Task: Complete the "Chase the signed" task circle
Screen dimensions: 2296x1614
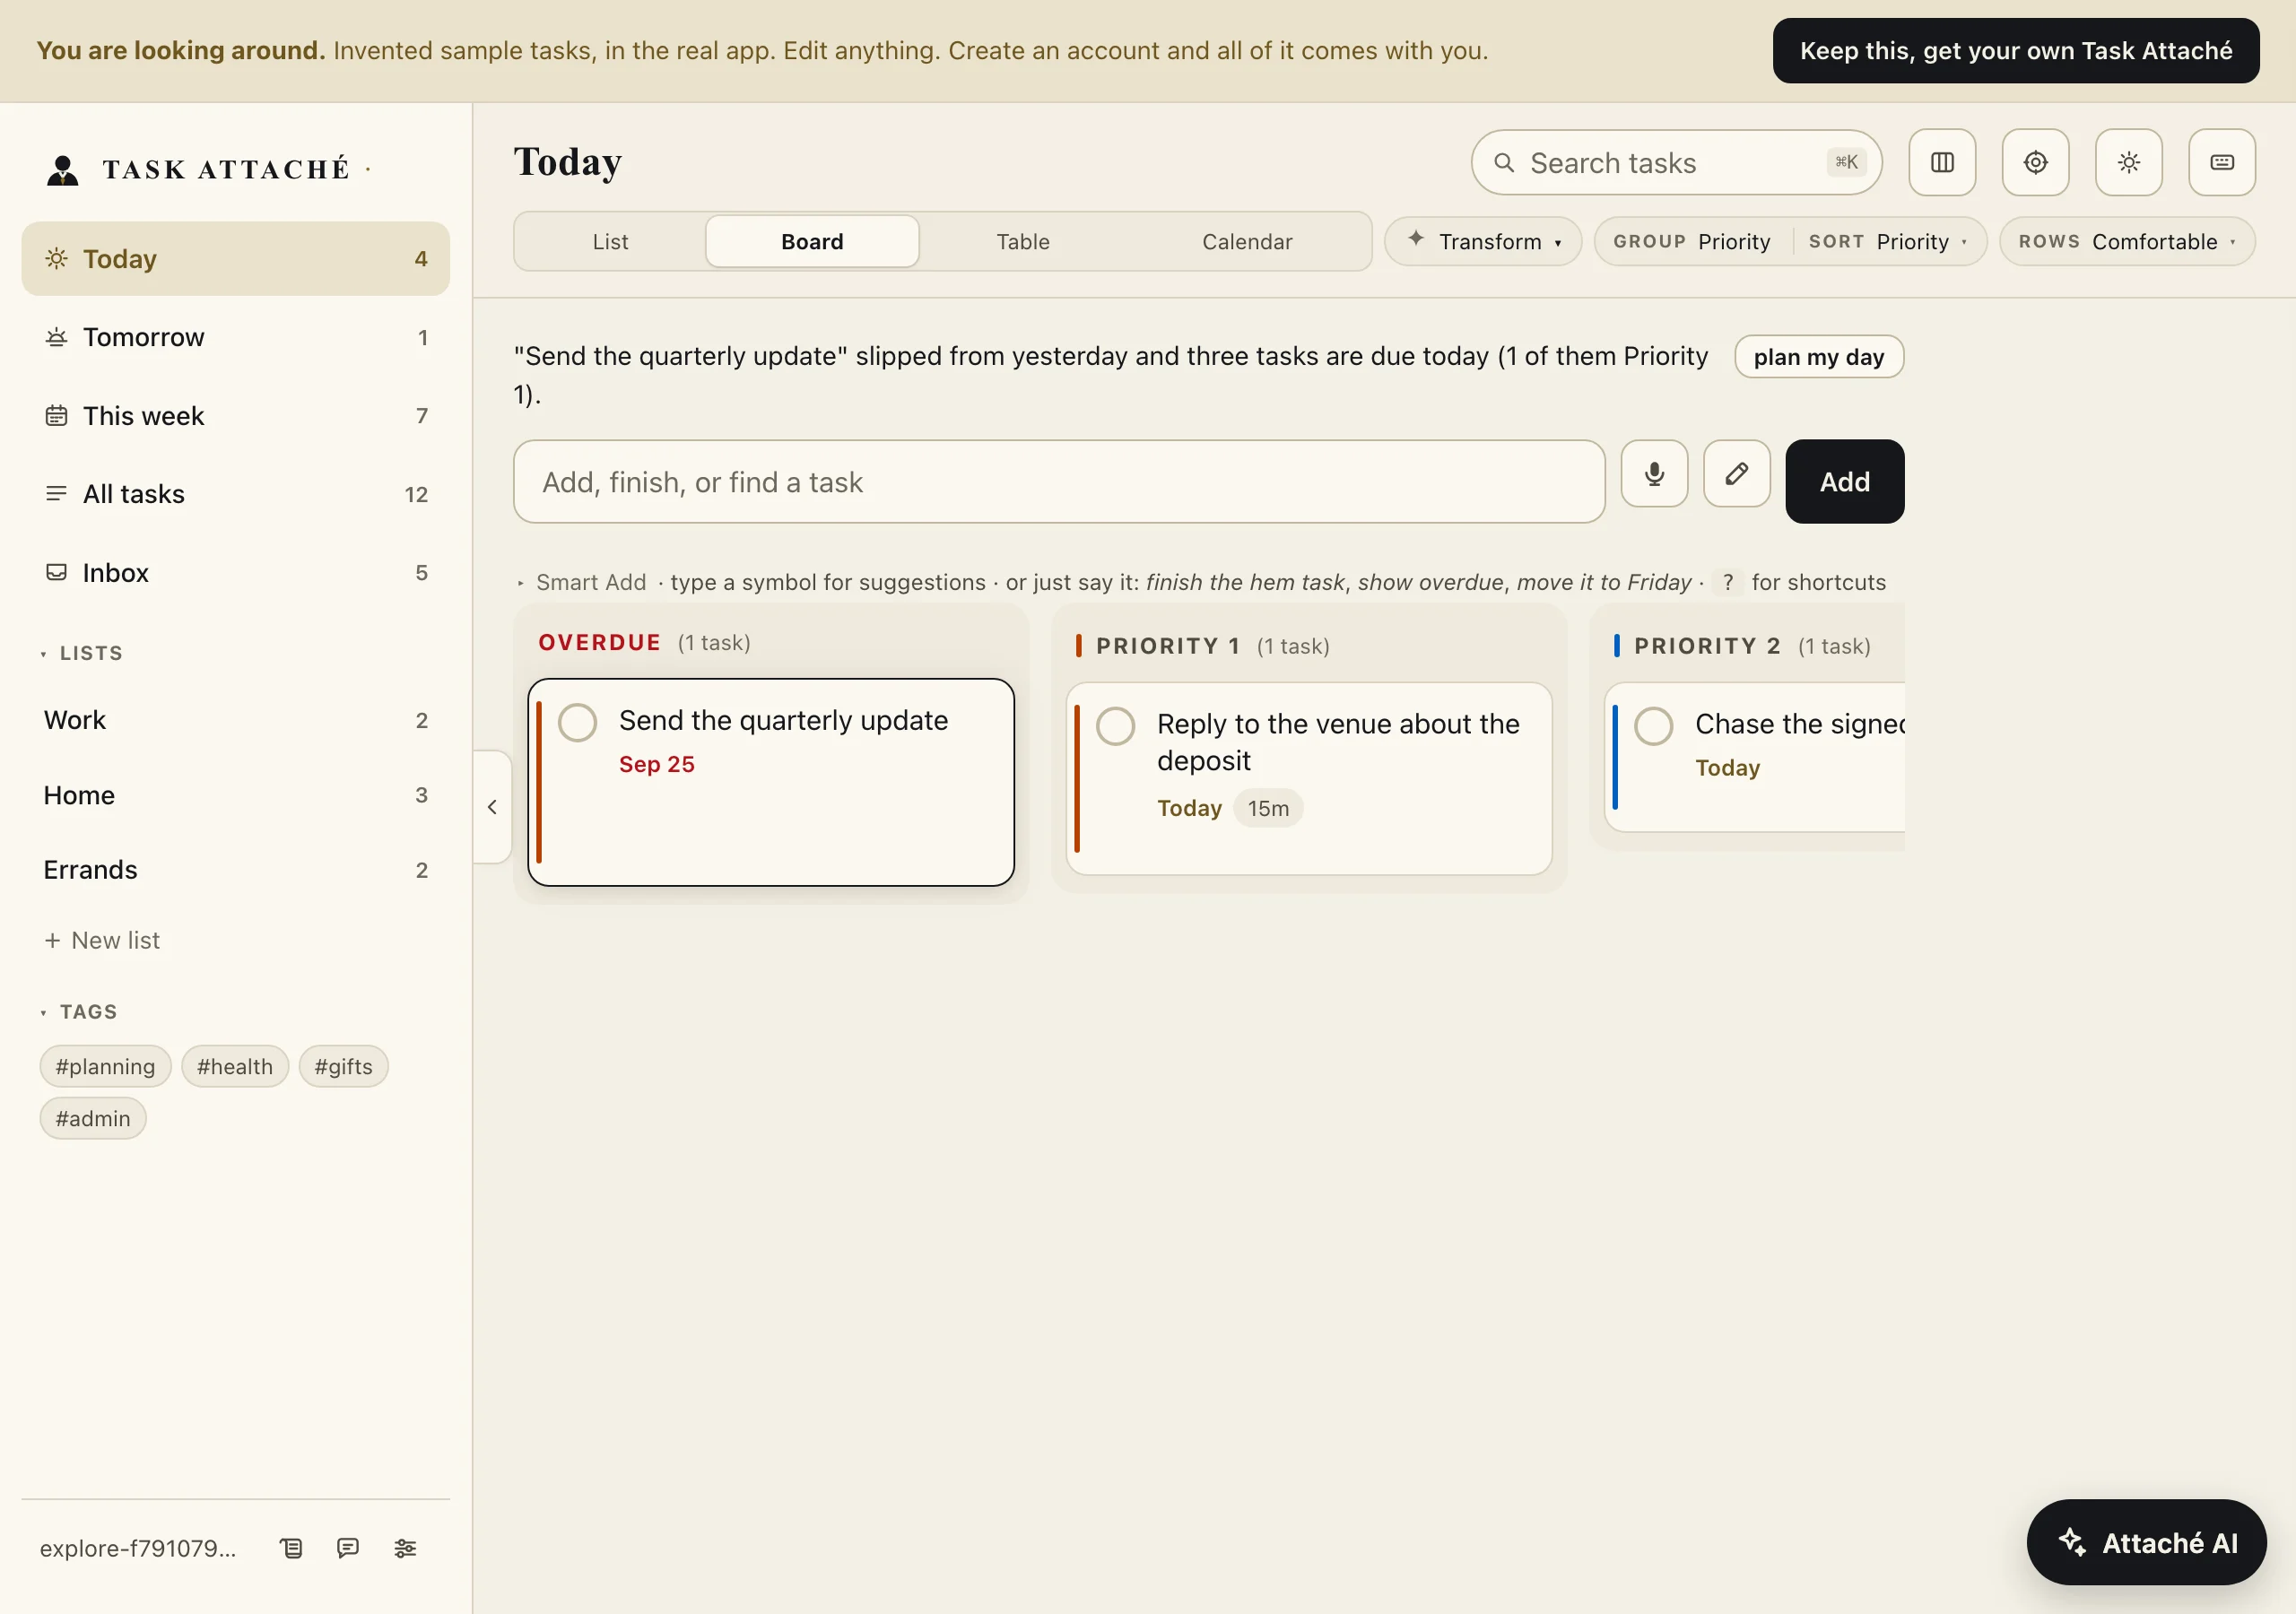Action: tap(1653, 726)
